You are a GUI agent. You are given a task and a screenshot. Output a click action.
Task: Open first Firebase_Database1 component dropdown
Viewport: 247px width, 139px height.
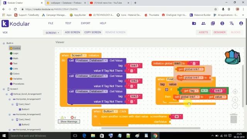tap(106, 61)
